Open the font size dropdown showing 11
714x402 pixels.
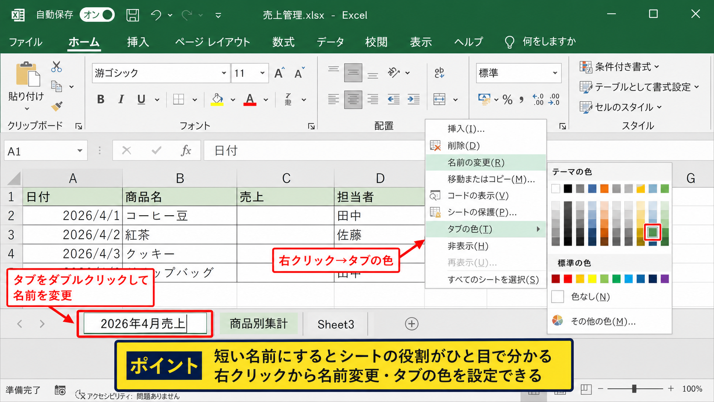coord(262,73)
